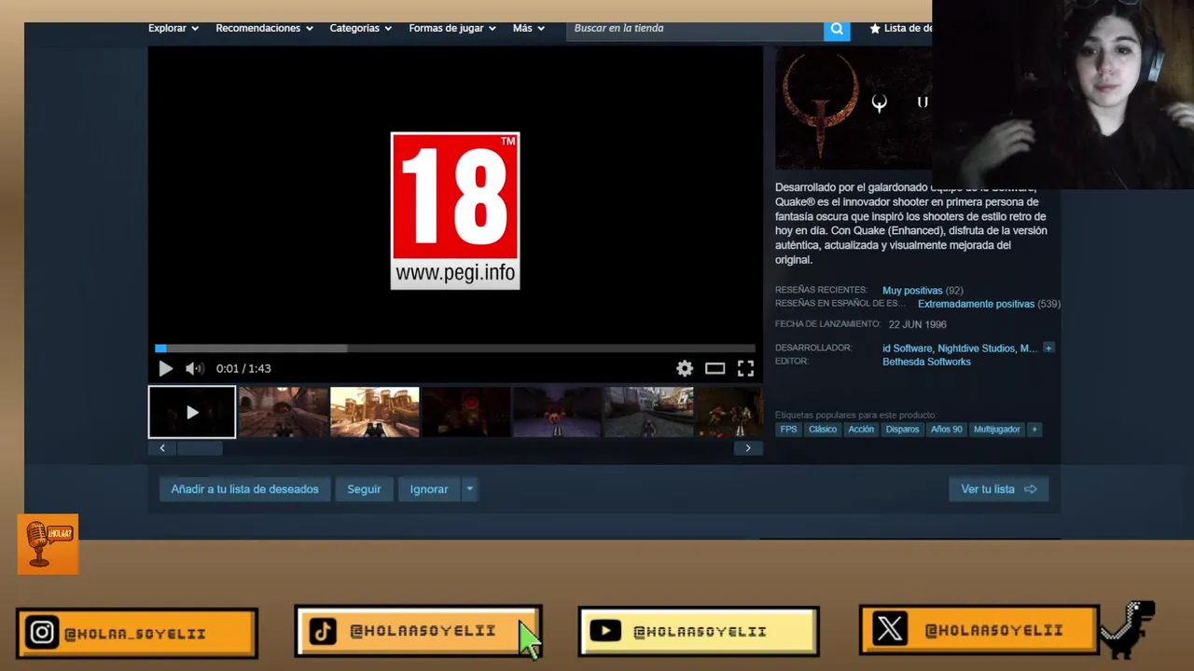Open the Bethesda Softworks publisher link
The width and height of the screenshot is (1194, 671).
[926, 362]
